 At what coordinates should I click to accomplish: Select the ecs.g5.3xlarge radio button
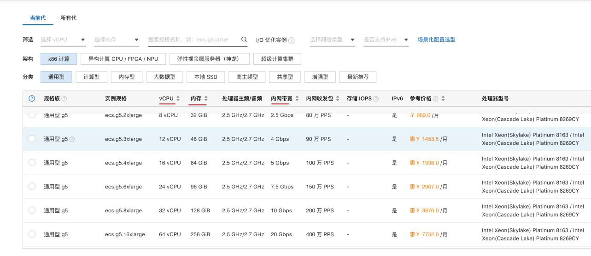[x=32, y=139]
